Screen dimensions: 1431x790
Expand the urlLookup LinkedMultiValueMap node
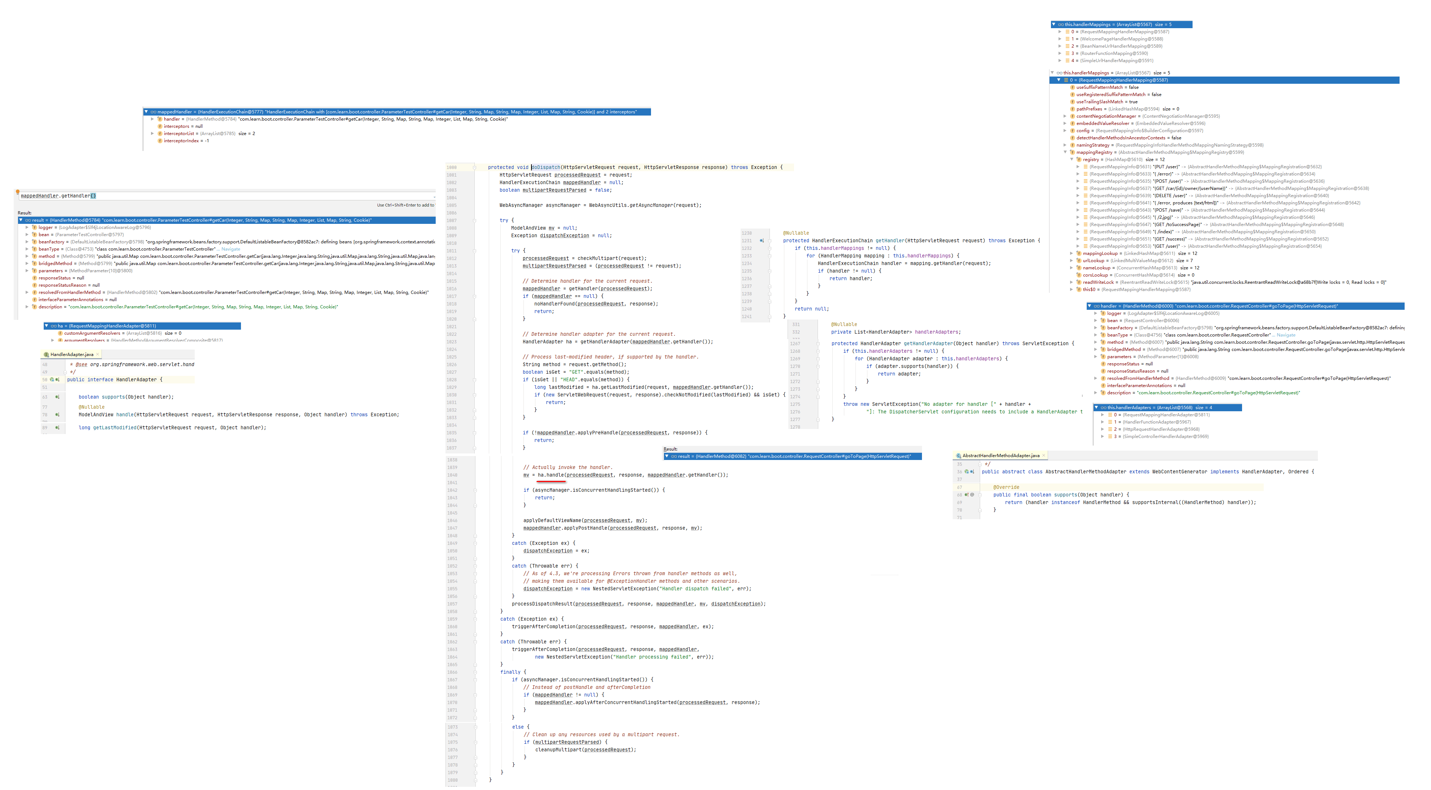point(1072,260)
